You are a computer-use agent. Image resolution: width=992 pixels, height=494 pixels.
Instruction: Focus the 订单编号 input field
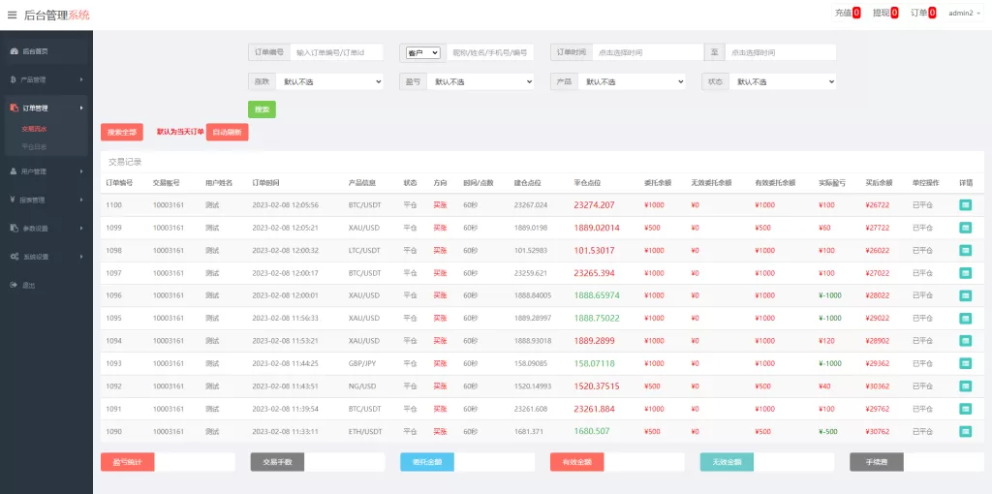(336, 52)
